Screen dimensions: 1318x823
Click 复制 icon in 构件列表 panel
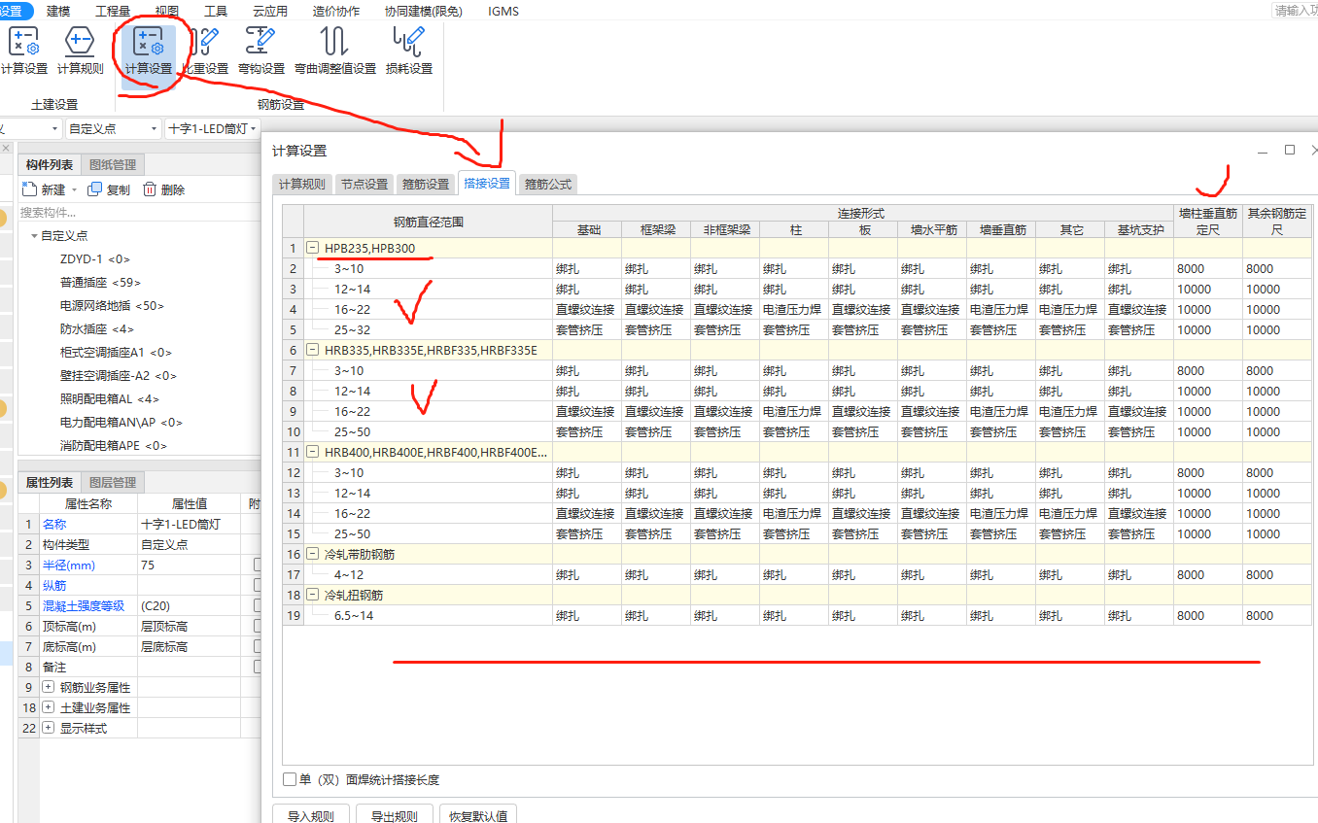94,189
